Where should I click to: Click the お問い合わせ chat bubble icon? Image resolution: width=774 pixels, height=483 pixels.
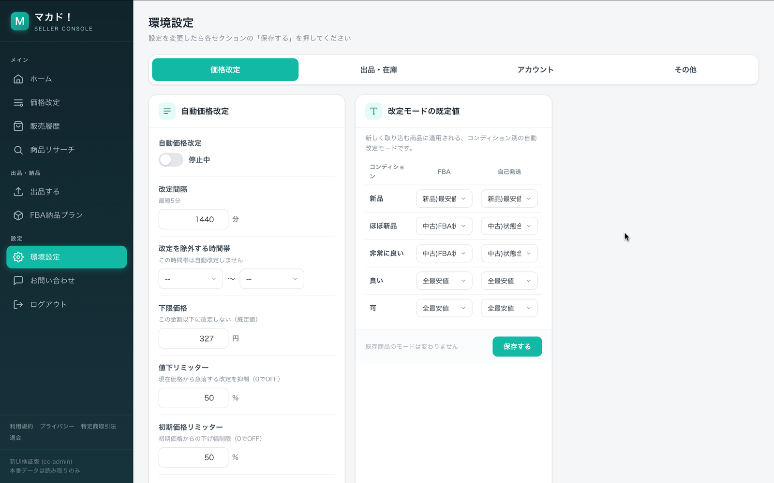(18, 281)
